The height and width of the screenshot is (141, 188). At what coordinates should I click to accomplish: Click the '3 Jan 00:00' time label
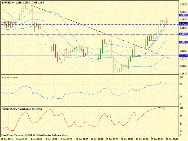click(21, 139)
